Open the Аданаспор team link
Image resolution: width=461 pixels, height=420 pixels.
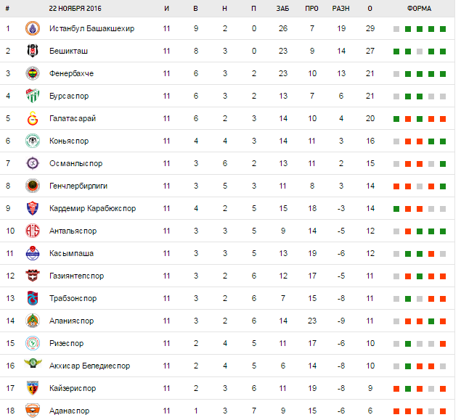click(x=70, y=411)
